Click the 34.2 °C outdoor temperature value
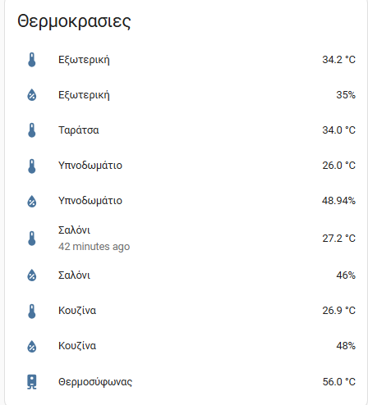Screen dimensions: 368x405 pos(338,60)
